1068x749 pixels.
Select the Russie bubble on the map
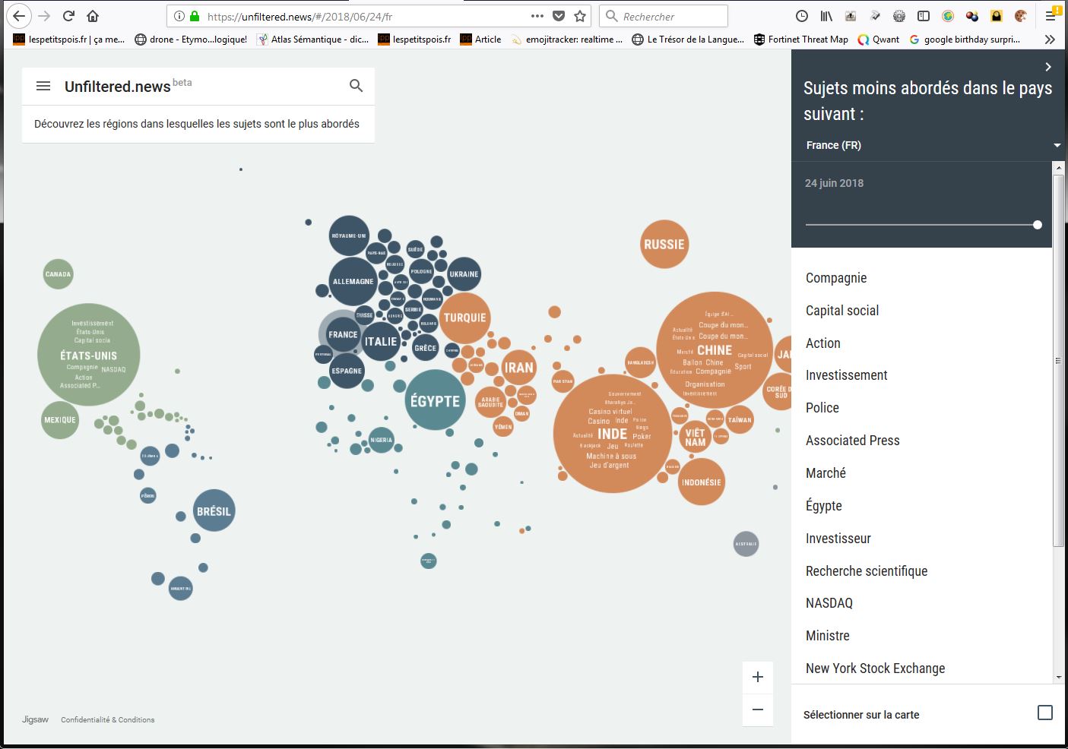pos(664,245)
